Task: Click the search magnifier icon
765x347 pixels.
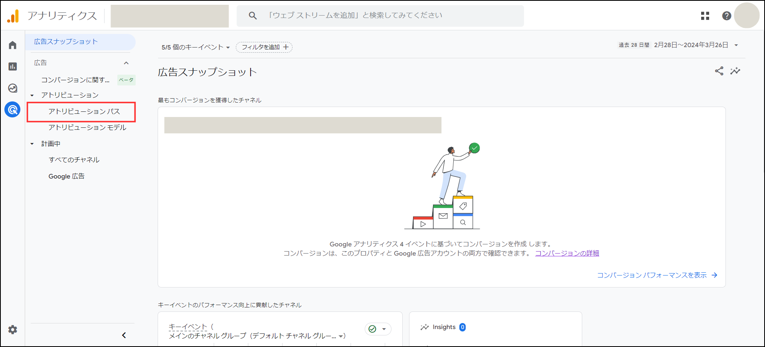Action: (x=253, y=16)
